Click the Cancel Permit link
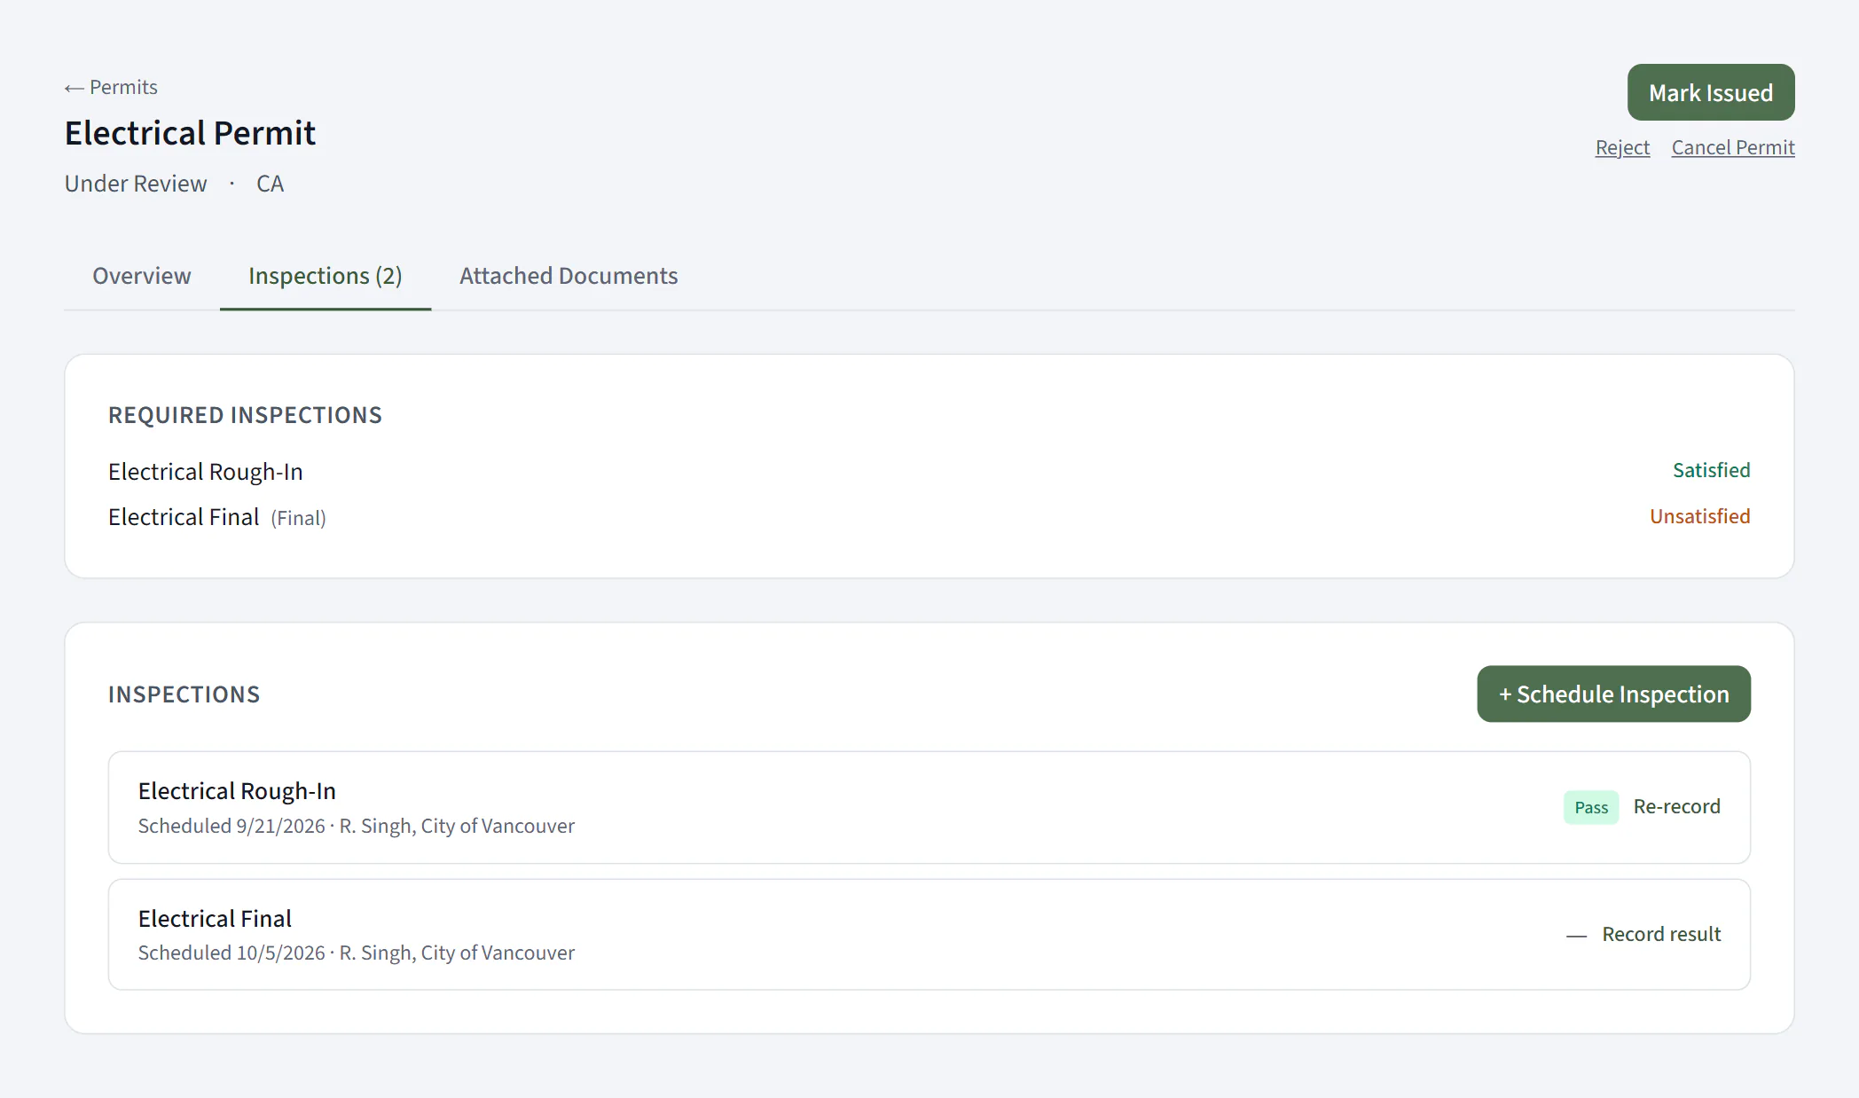Viewport: 1859px width, 1098px height. point(1732,147)
